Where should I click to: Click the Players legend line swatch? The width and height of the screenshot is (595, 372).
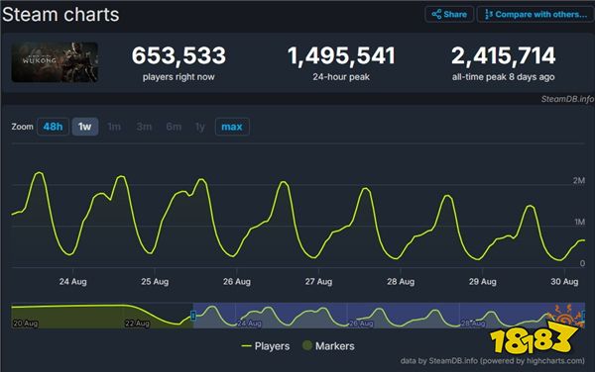pos(246,346)
